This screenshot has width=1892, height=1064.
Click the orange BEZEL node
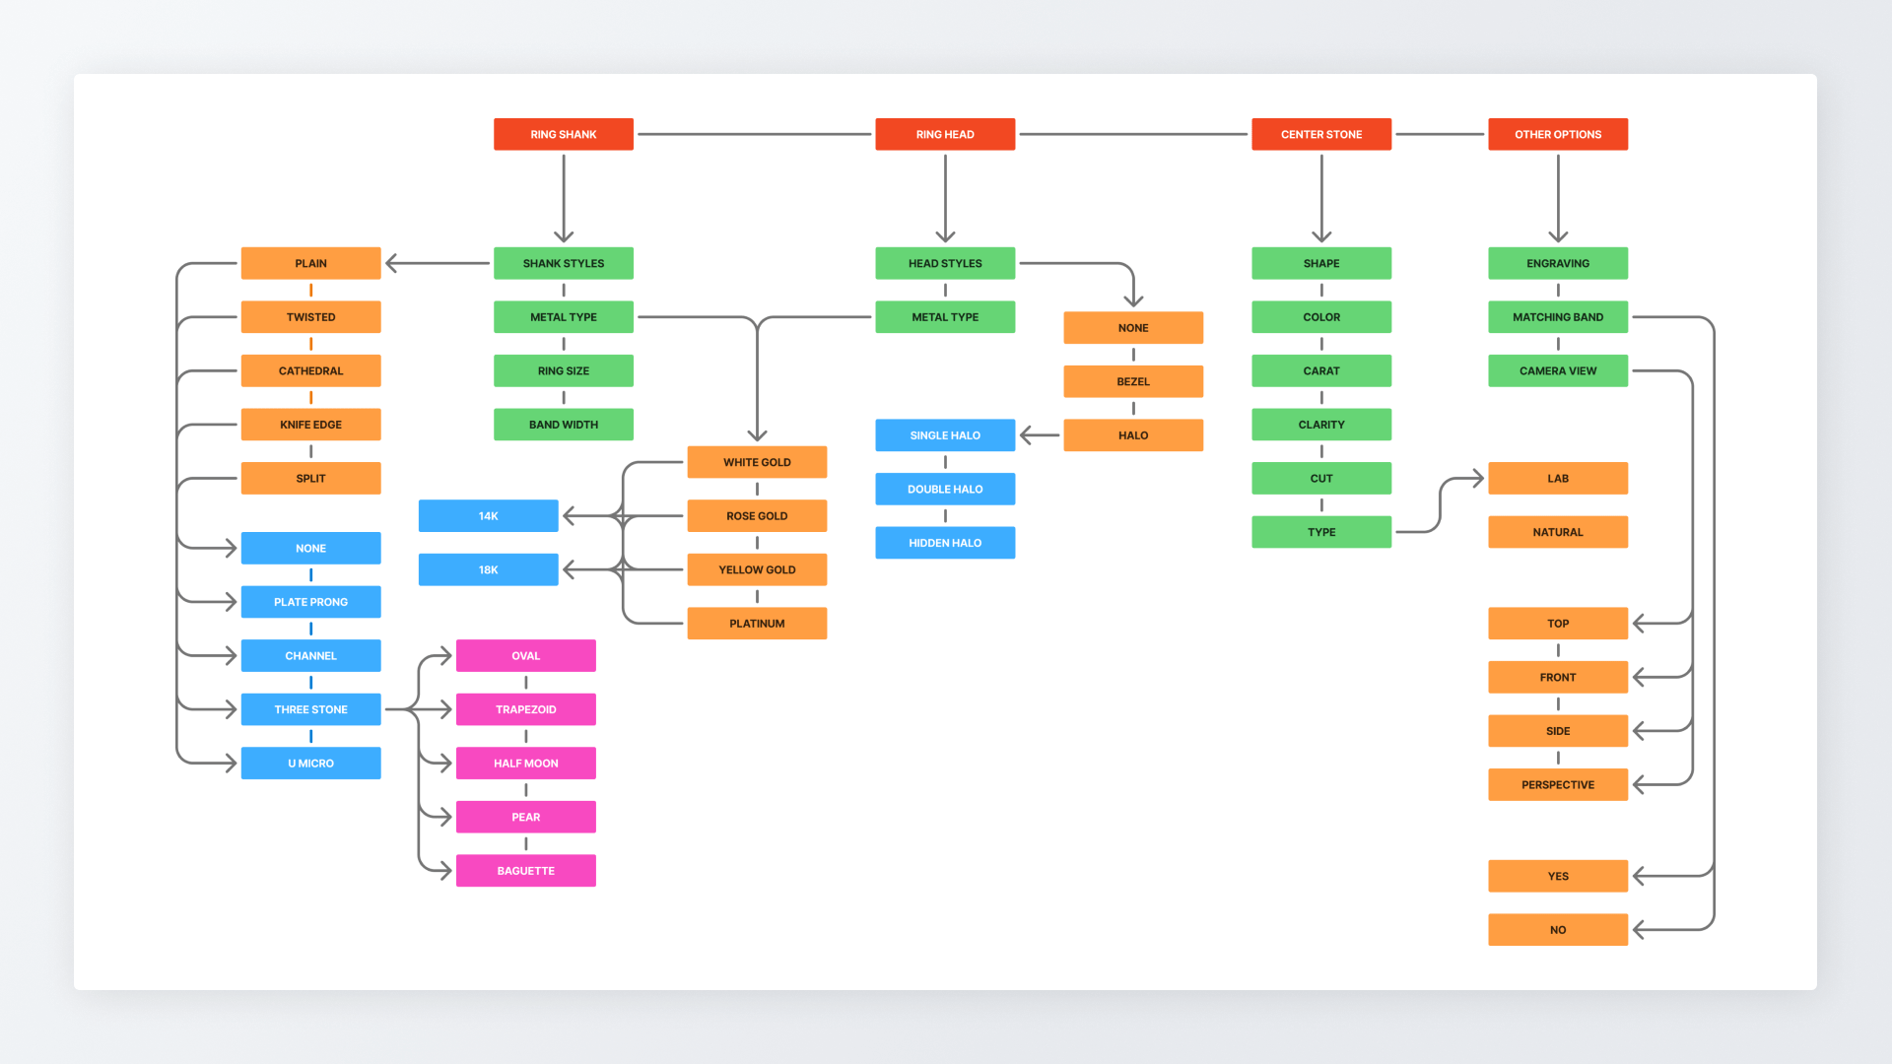[x=1132, y=381]
